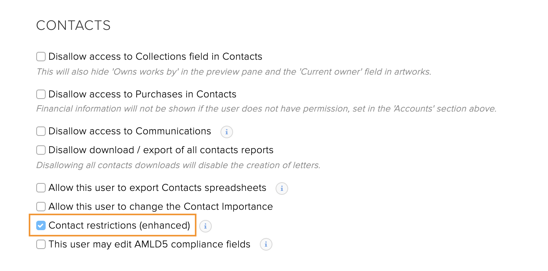The height and width of the screenshot is (271, 548).
Task: Show info tooltip for Contact restrictions (enhanced)
Action: 205,226
